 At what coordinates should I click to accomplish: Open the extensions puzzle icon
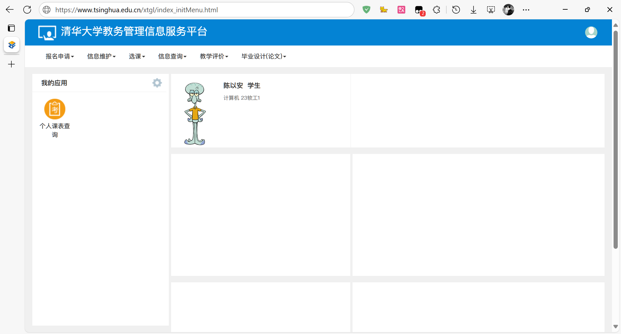coord(437,10)
